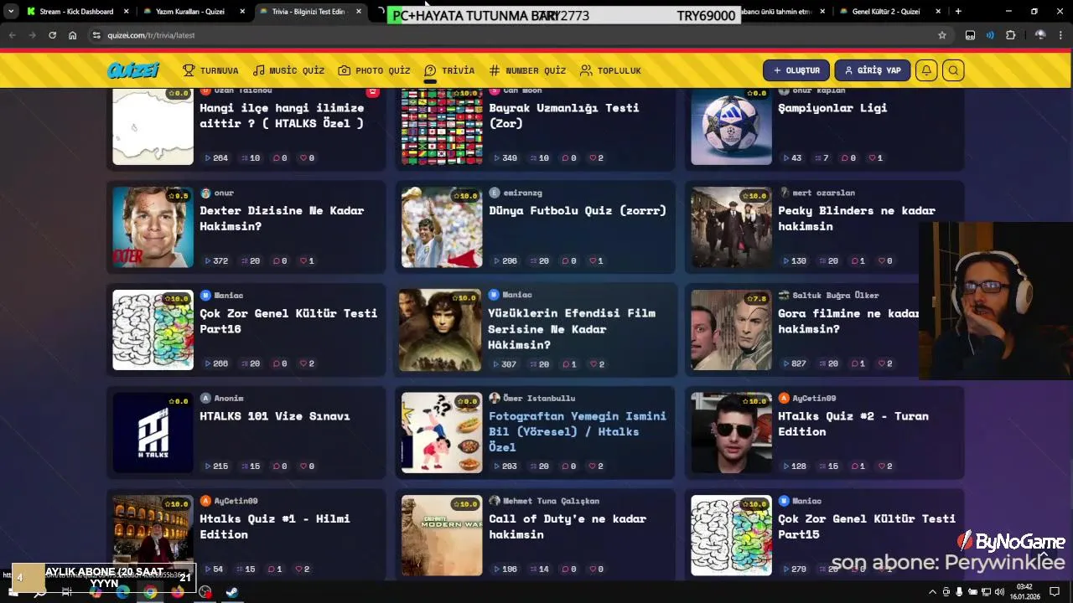This screenshot has width=1073, height=603.
Task: Open the Music Quiz section
Action: point(288,70)
